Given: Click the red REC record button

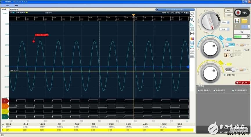Looking at the screenshot, I should click(238, 13).
